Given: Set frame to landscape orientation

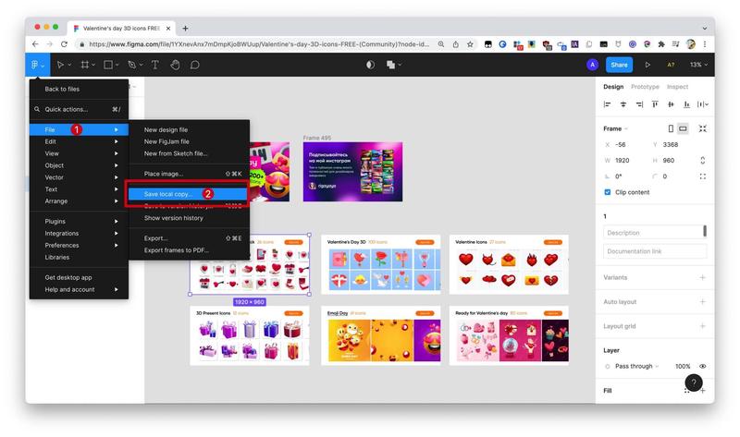Looking at the screenshot, I should 683,128.
